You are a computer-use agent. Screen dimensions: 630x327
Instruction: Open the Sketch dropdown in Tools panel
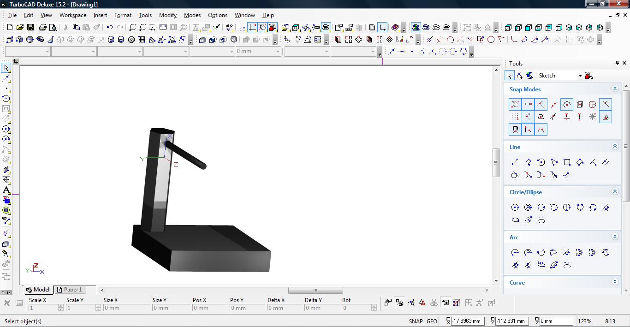[580, 76]
